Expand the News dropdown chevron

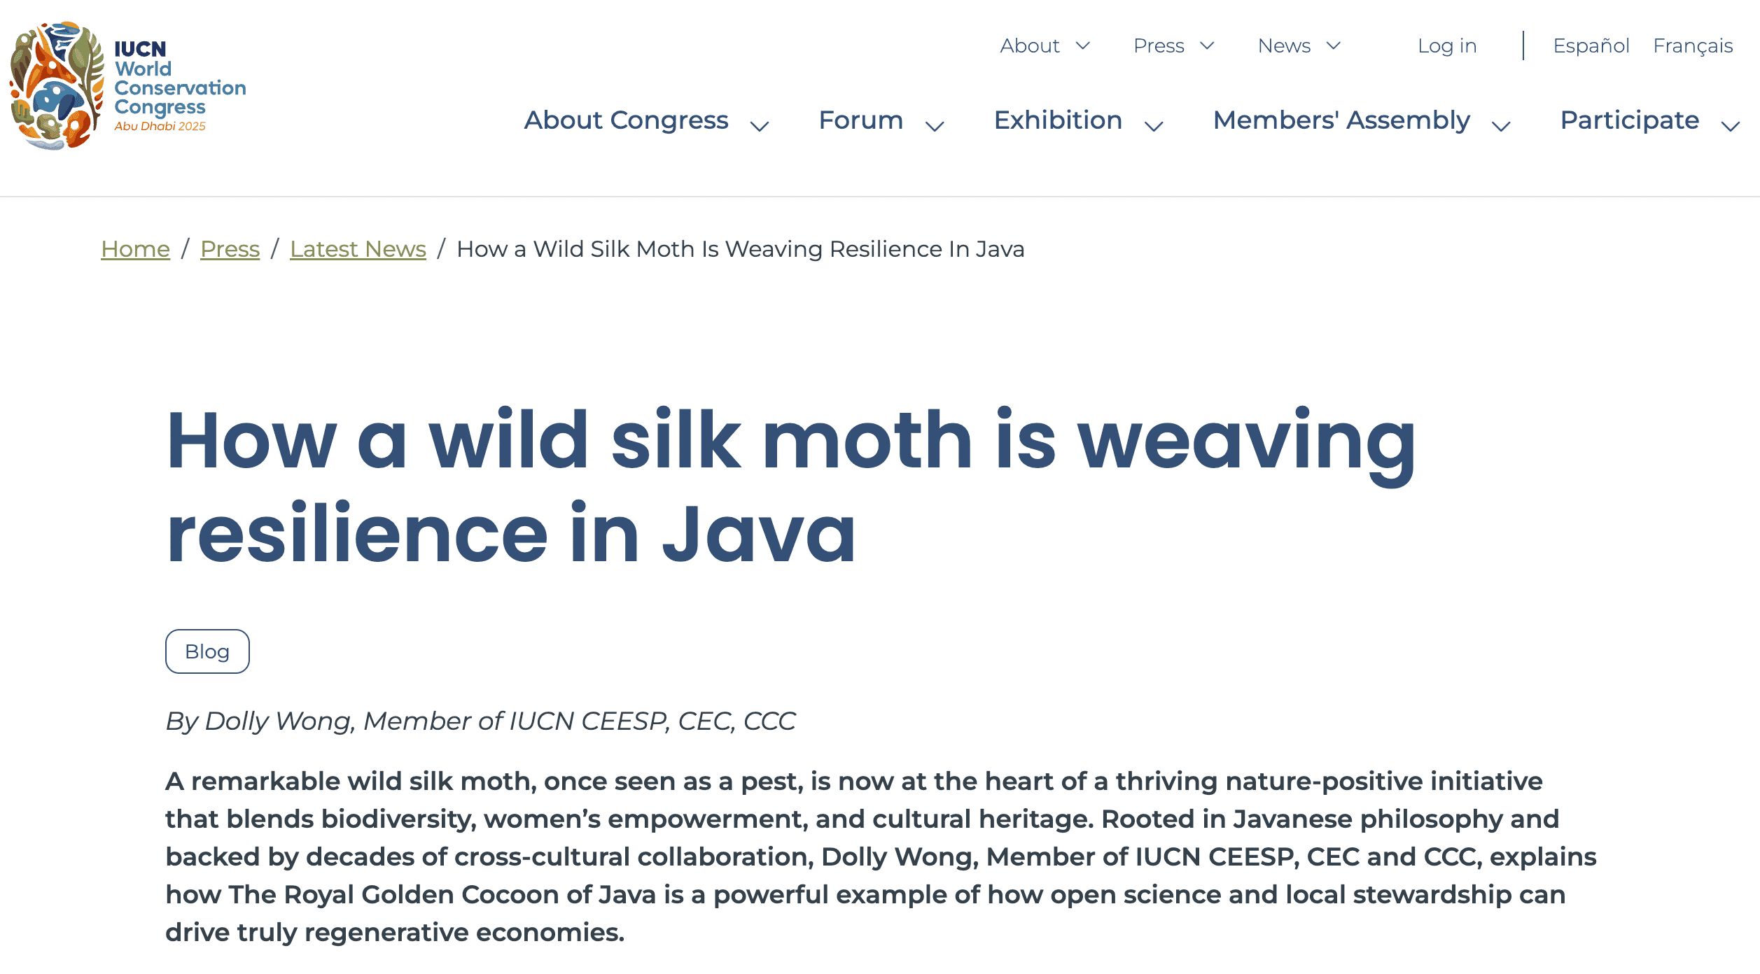click(x=1333, y=46)
